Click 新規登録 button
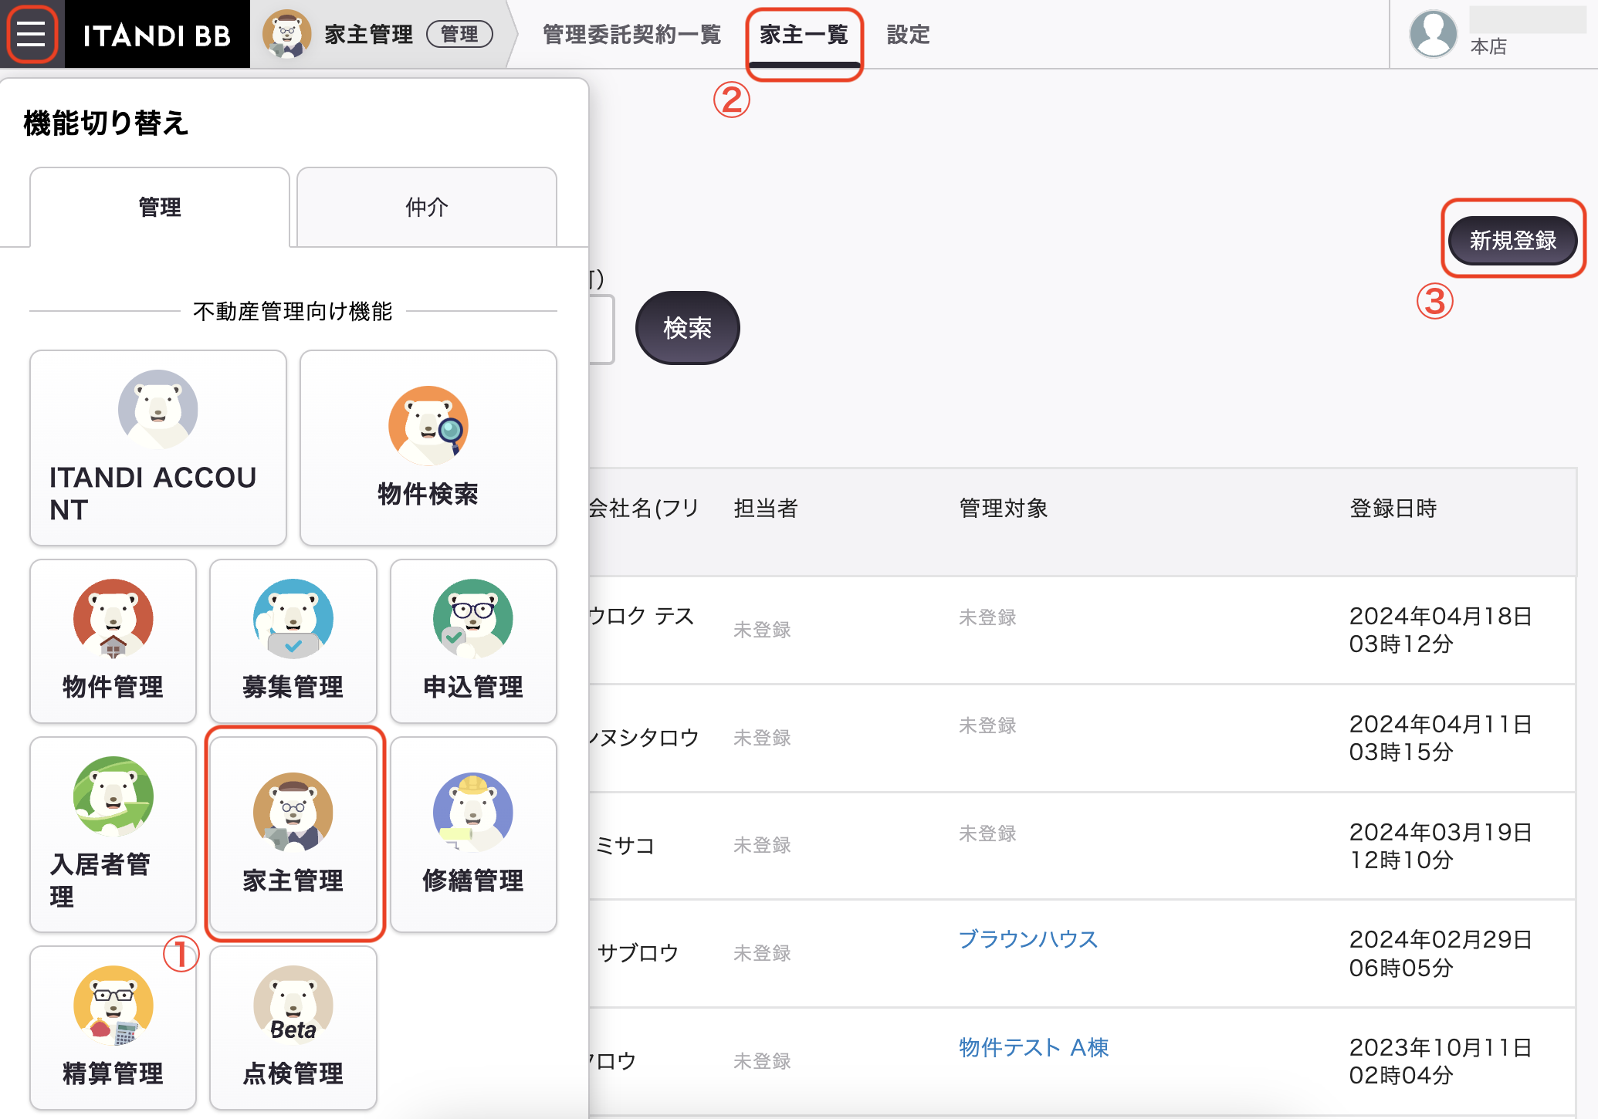The height and width of the screenshot is (1119, 1598). [x=1512, y=240]
